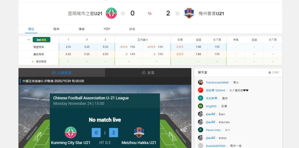The image size is (299, 148).
Task: Collapse the bet365 odds row with the chevron
Action: [x=29, y=40]
